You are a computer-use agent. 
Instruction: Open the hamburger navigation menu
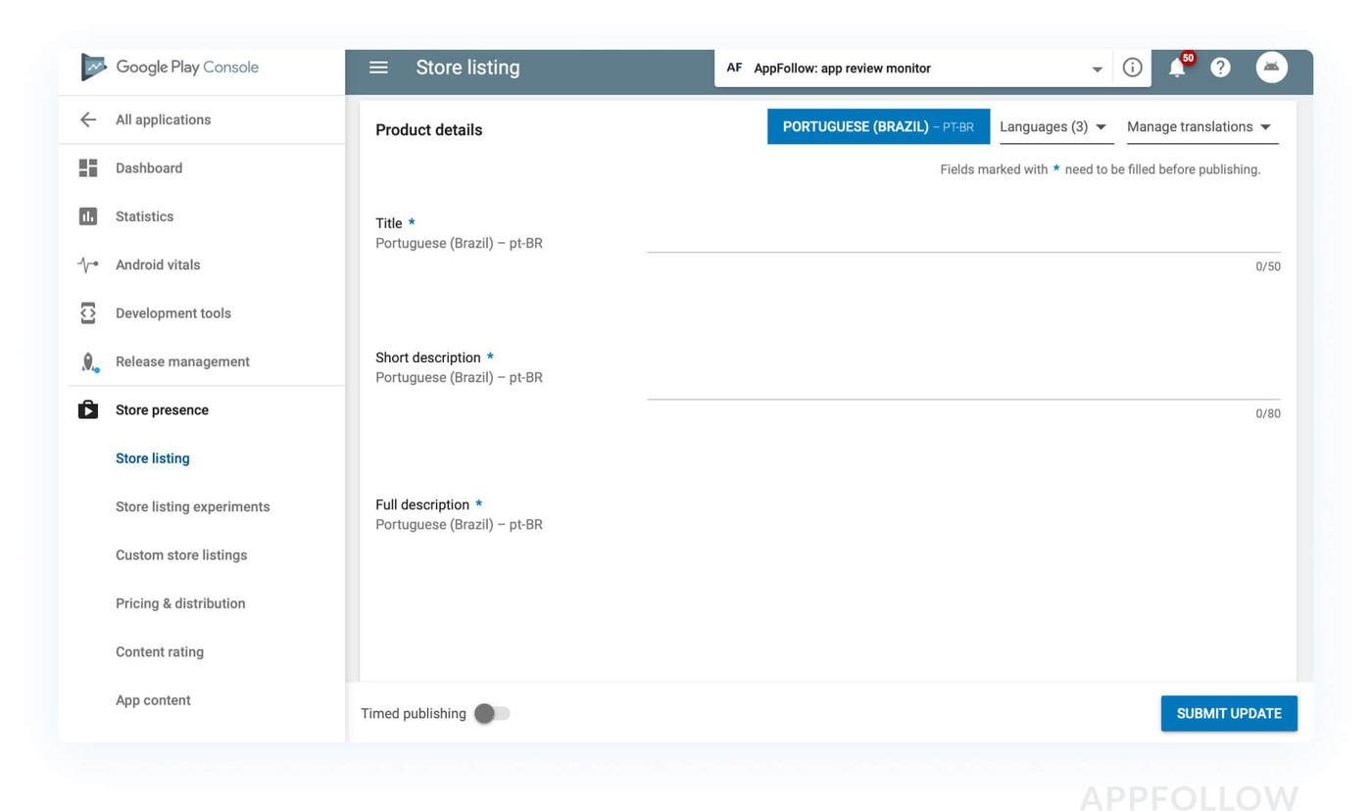tap(378, 68)
